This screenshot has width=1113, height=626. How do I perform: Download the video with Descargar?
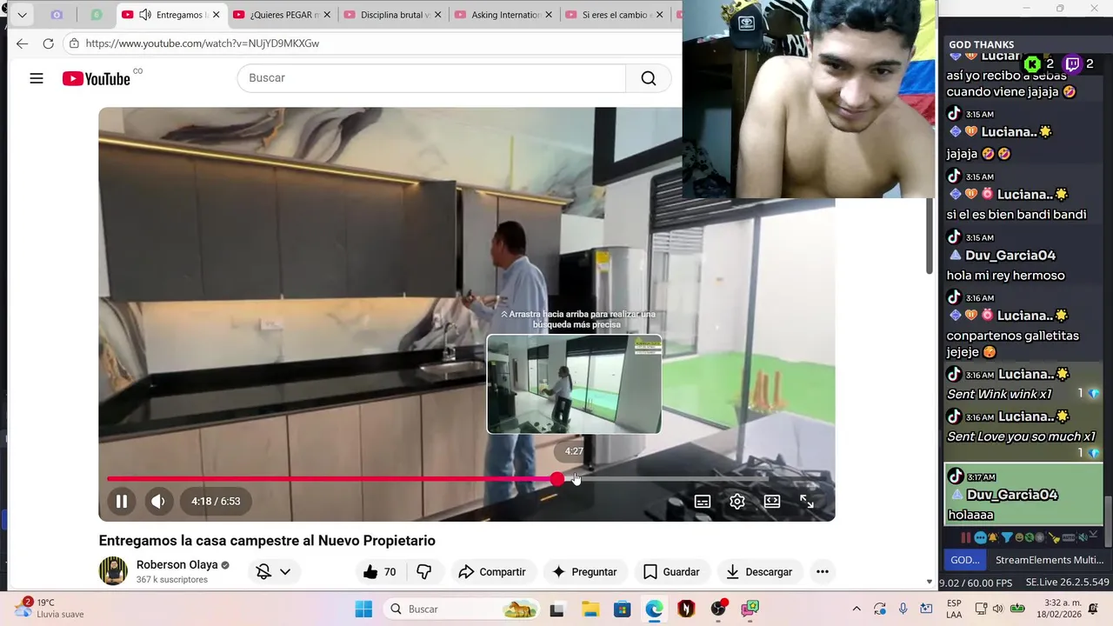pyautogui.click(x=759, y=571)
